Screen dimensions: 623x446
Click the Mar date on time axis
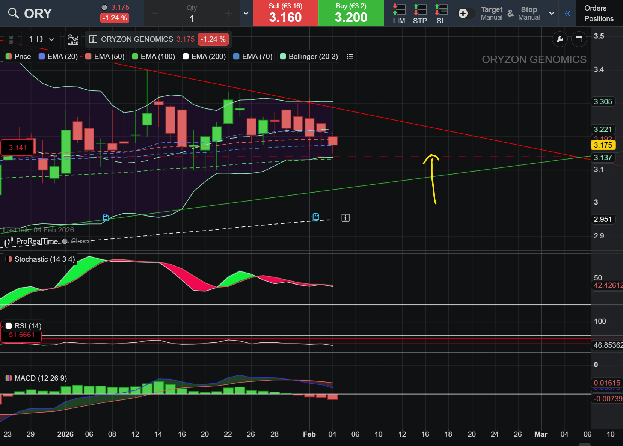(x=541, y=434)
